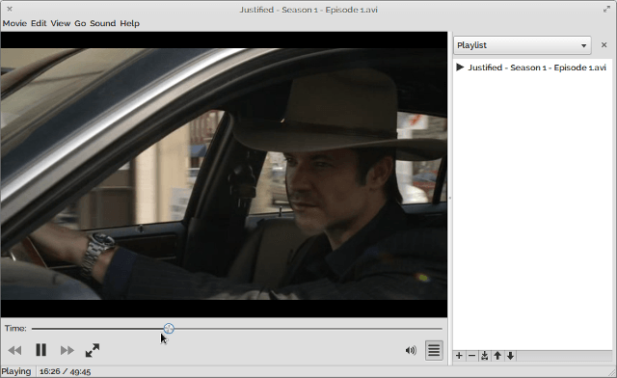The image size is (617, 378).
Task: Close the Playlist sidebar panel
Action: pos(604,45)
